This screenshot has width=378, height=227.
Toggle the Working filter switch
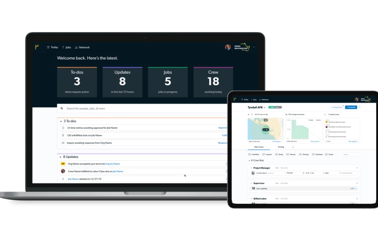pos(300,154)
